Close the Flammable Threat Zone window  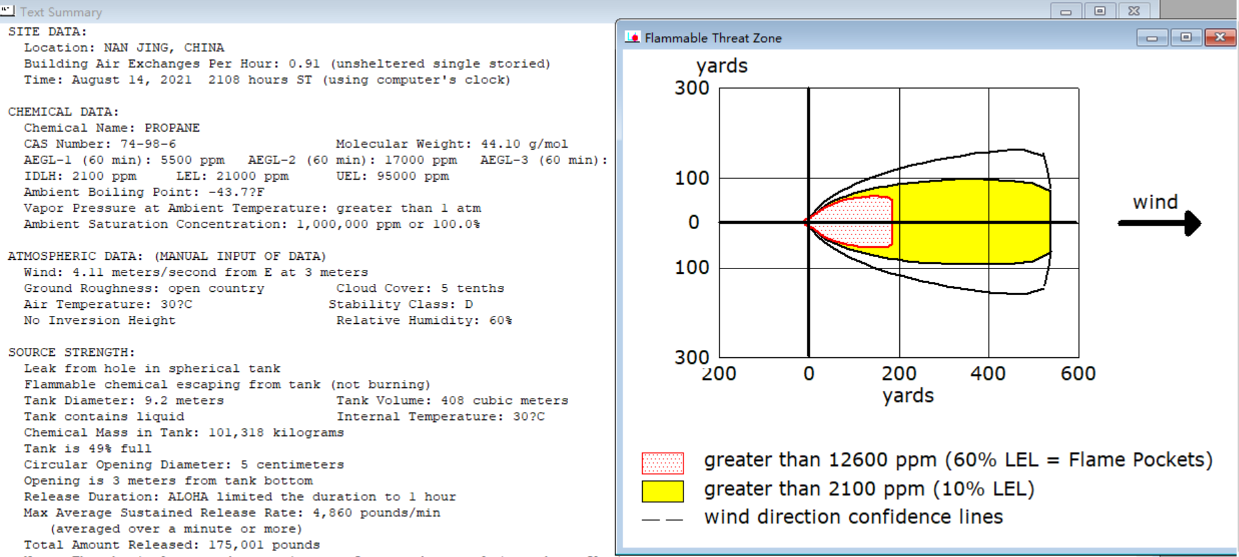1220,37
